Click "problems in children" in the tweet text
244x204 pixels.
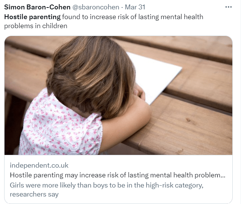(x=36, y=26)
